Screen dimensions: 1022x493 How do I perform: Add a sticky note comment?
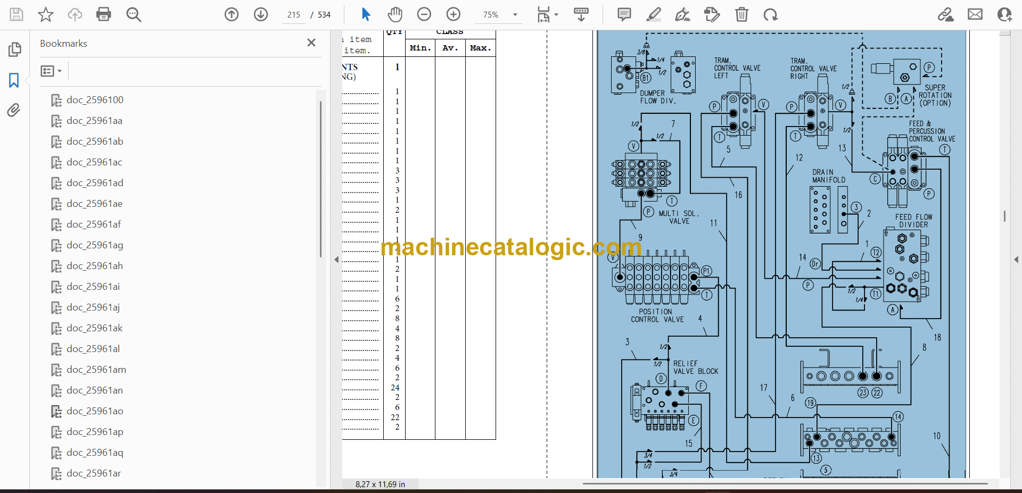[x=624, y=14]
